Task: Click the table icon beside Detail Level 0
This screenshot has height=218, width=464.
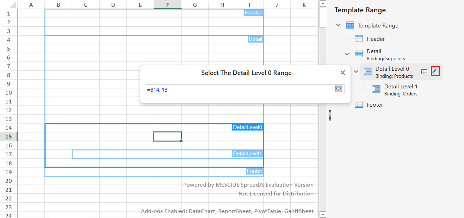Action: pyautogui.click(x=424, y=71)
